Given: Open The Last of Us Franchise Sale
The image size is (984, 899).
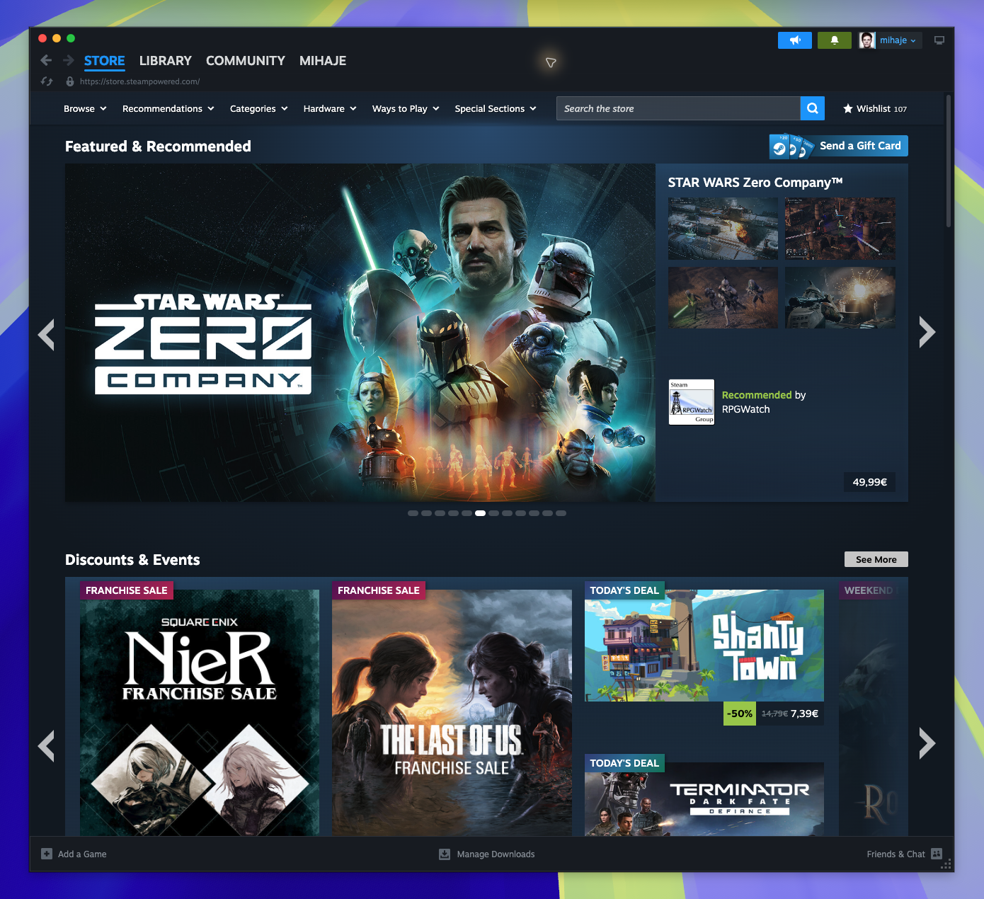Looking at the screenshot, I should tap(452, 713).
